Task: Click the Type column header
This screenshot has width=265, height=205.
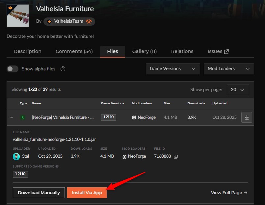Action: click(23, 103)
